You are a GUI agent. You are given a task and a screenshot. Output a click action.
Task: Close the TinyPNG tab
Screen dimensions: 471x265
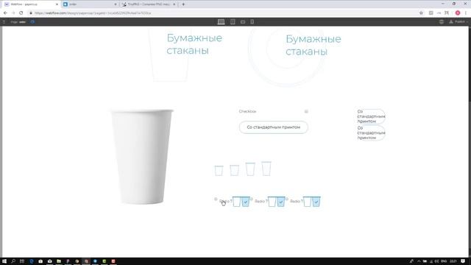pos(174,4)
